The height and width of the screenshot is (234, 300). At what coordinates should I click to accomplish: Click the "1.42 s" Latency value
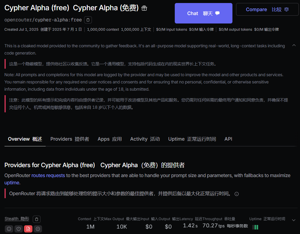click(x=190, y=226)
